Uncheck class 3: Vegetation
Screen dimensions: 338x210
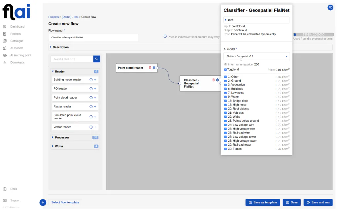(225, 85)
